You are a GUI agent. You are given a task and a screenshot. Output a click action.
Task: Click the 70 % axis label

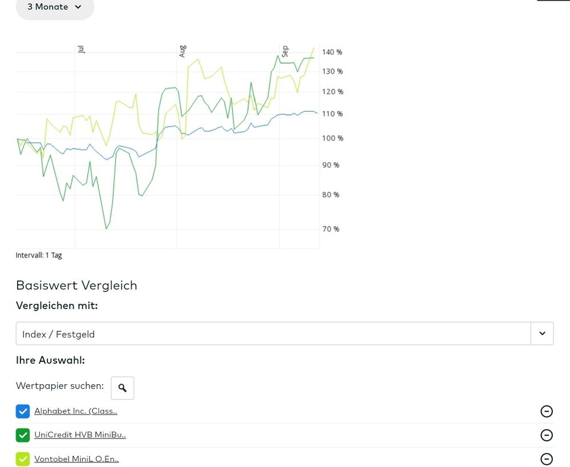pos(331,229)
